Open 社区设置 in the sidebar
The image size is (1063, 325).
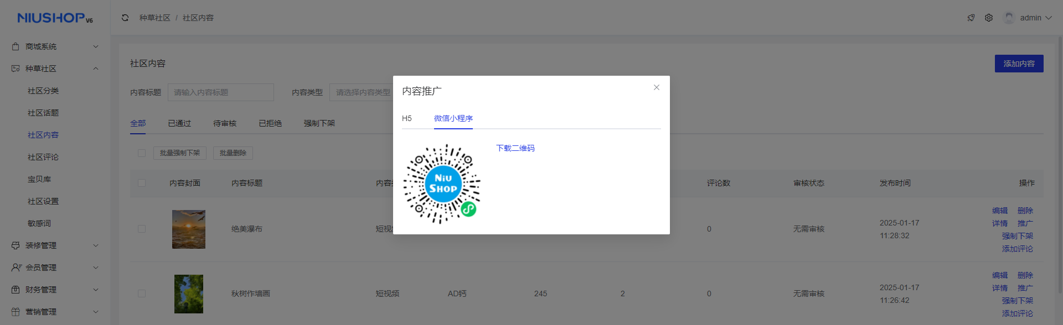pos(43,201)
